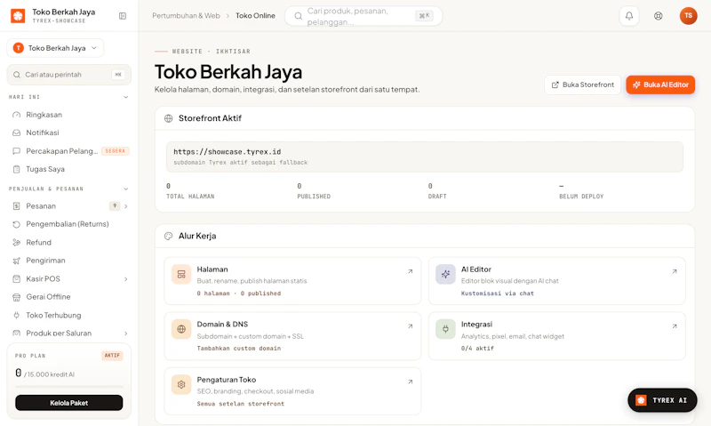The image size is (711, 426).
Task: Click the Pengiriman plane icon
Action: pos(16,261)
